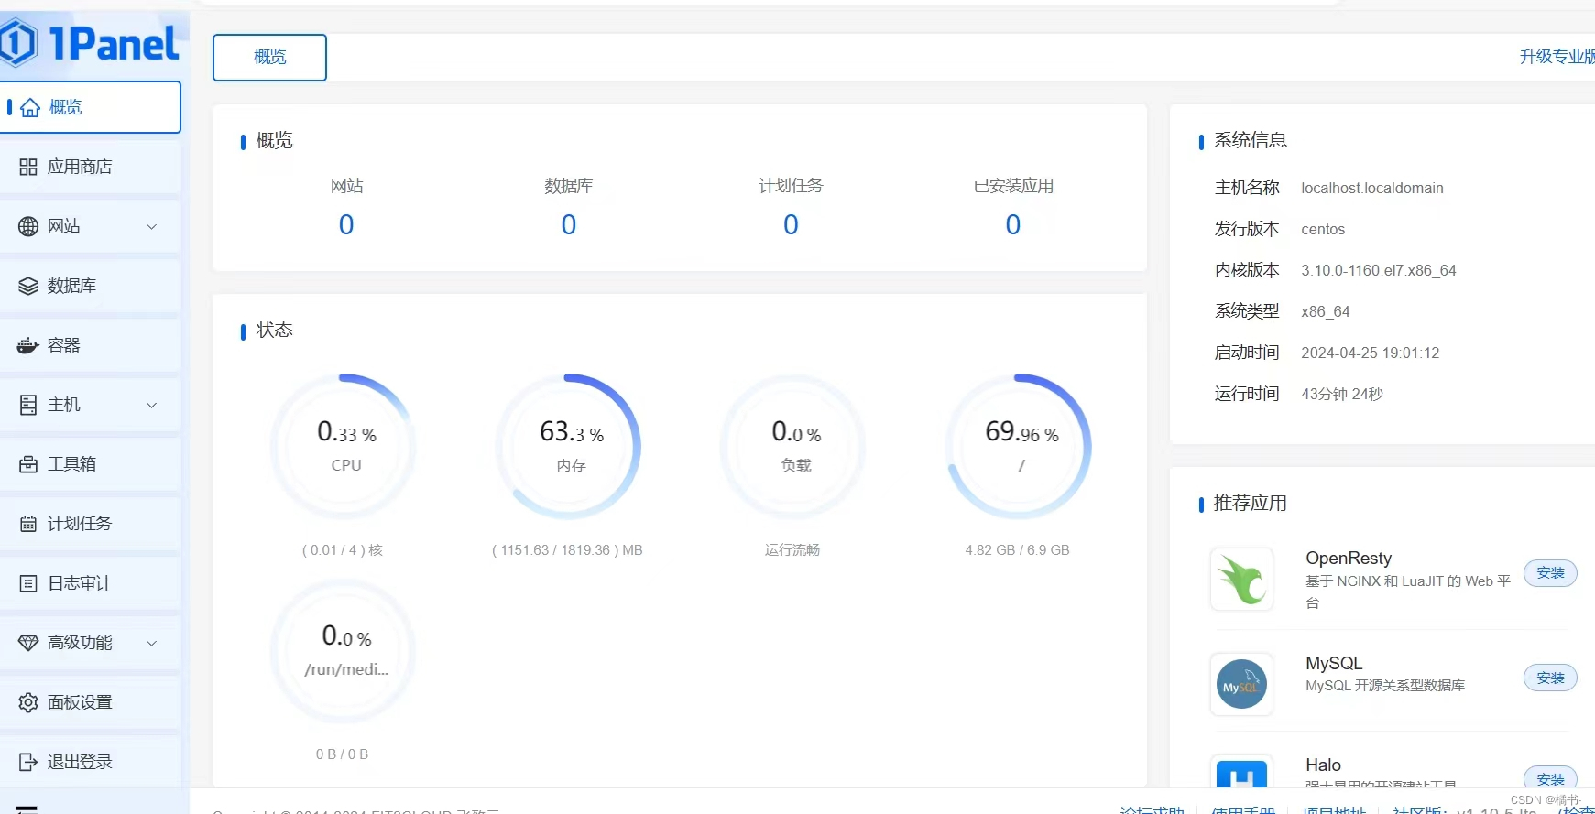1595x814 pixels.
Task: Open 面板设置 in the sidebar
Action: coord(90,702)
